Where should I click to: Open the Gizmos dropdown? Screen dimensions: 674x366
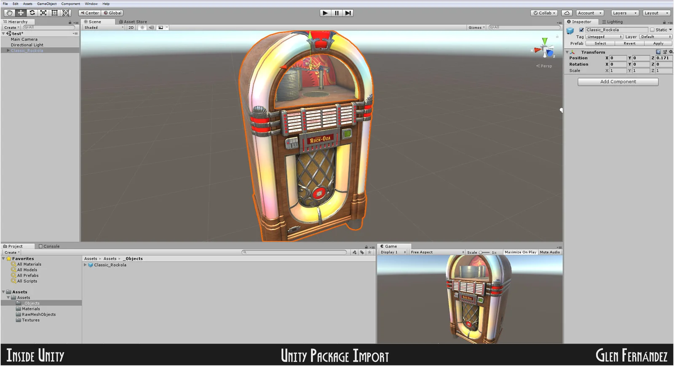click(477, 27)
